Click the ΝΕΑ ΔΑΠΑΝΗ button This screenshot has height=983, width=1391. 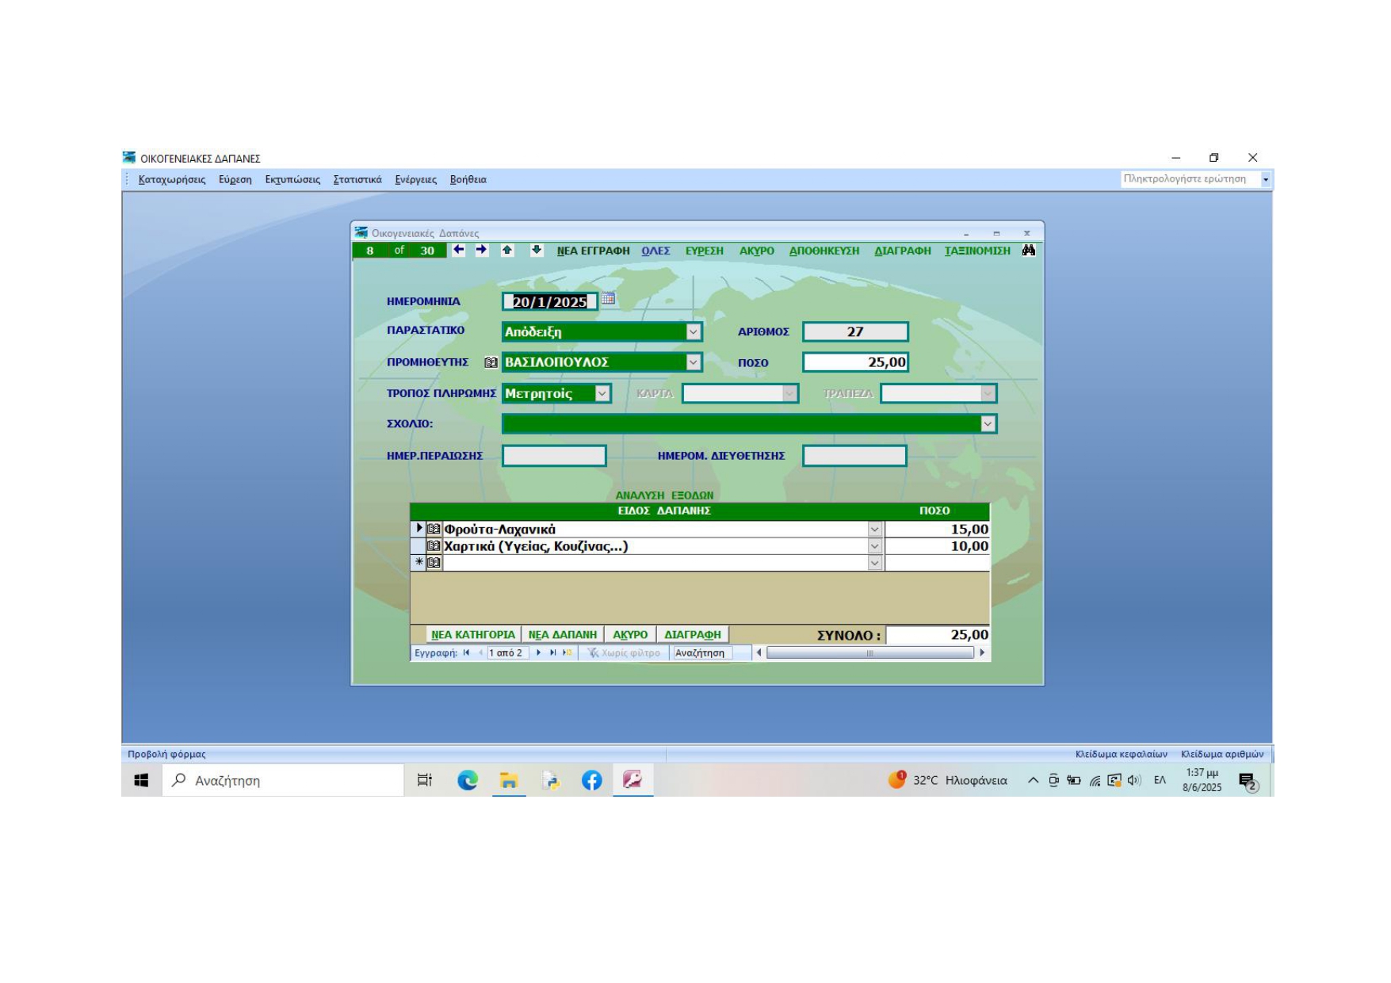562,634
